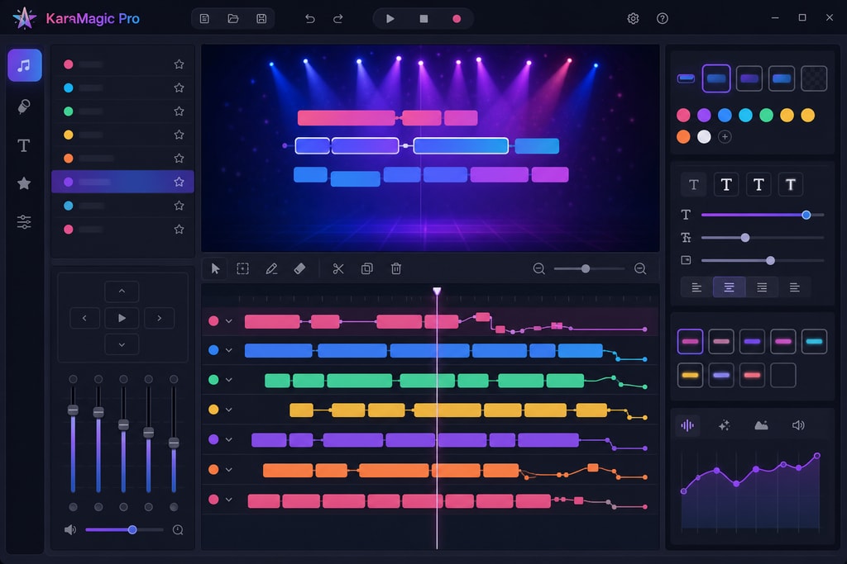Screen dimensions: 847x564
Task: Toggle star on the green song row
Action: pos(179,111)
